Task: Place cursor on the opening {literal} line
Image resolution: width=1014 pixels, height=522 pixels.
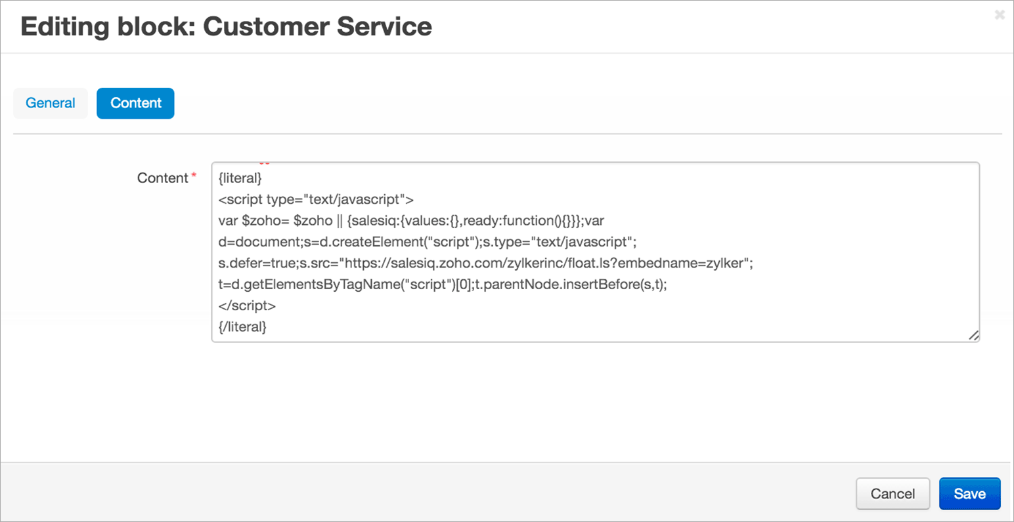Action: click(240, 178)
